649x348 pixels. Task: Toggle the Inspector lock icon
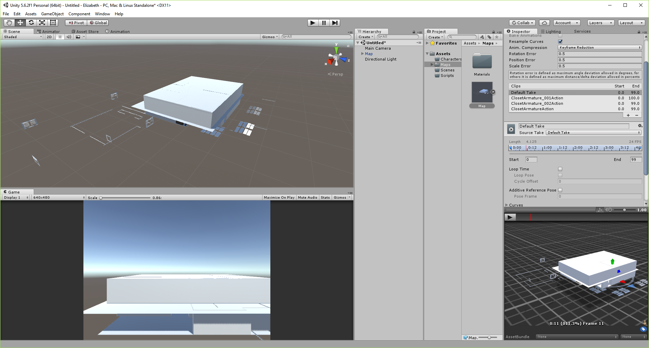point(639,32)
